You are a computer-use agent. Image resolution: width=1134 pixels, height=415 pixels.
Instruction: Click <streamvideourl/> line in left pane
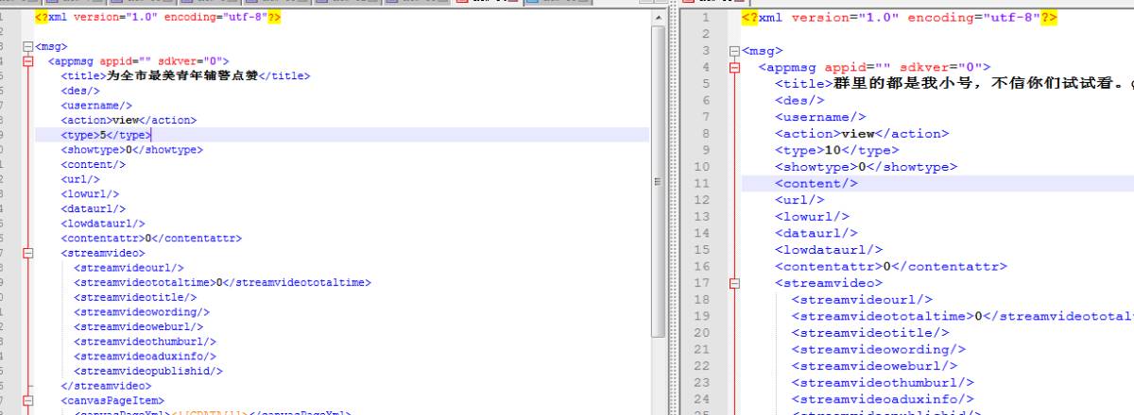coord(129,268)
